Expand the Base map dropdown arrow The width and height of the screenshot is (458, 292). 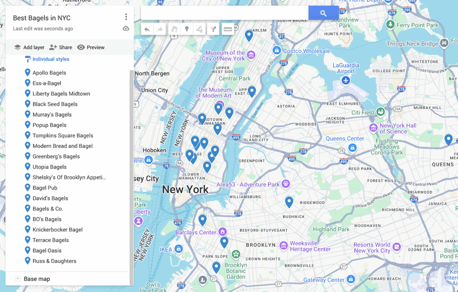tap(18, 279)
